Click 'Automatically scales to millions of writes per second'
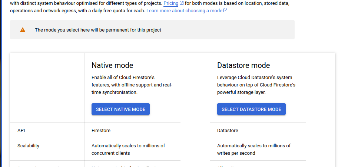Screen dimensions: 348x167 click(254, 150)
